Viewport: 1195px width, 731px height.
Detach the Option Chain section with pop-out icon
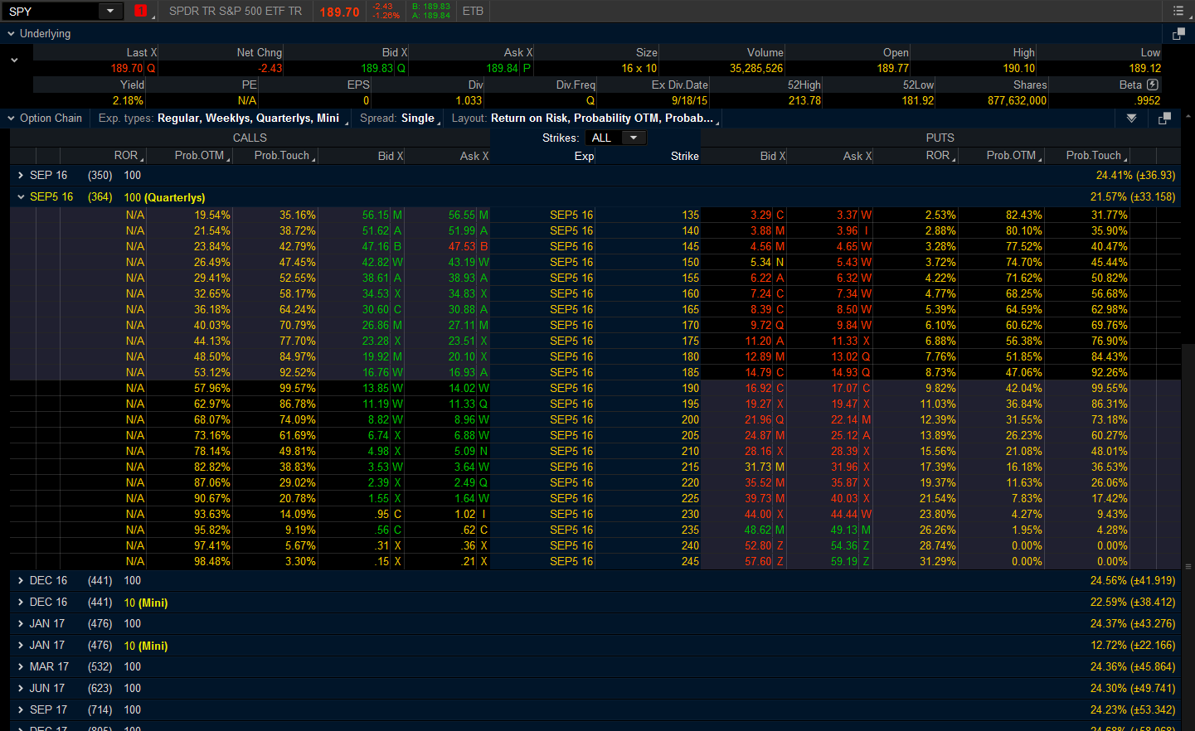coord(1164,119)
